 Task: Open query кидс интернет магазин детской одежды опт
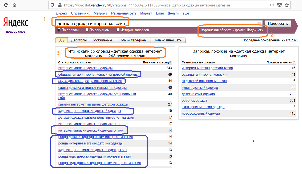pos(93,150)
